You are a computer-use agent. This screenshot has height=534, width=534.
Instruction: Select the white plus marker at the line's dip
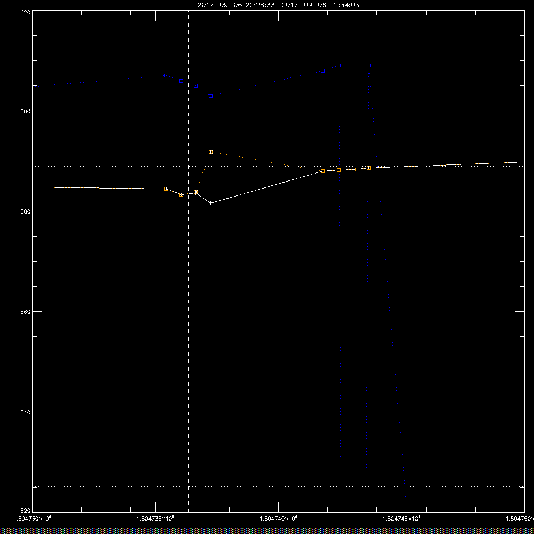pos(210,203)
